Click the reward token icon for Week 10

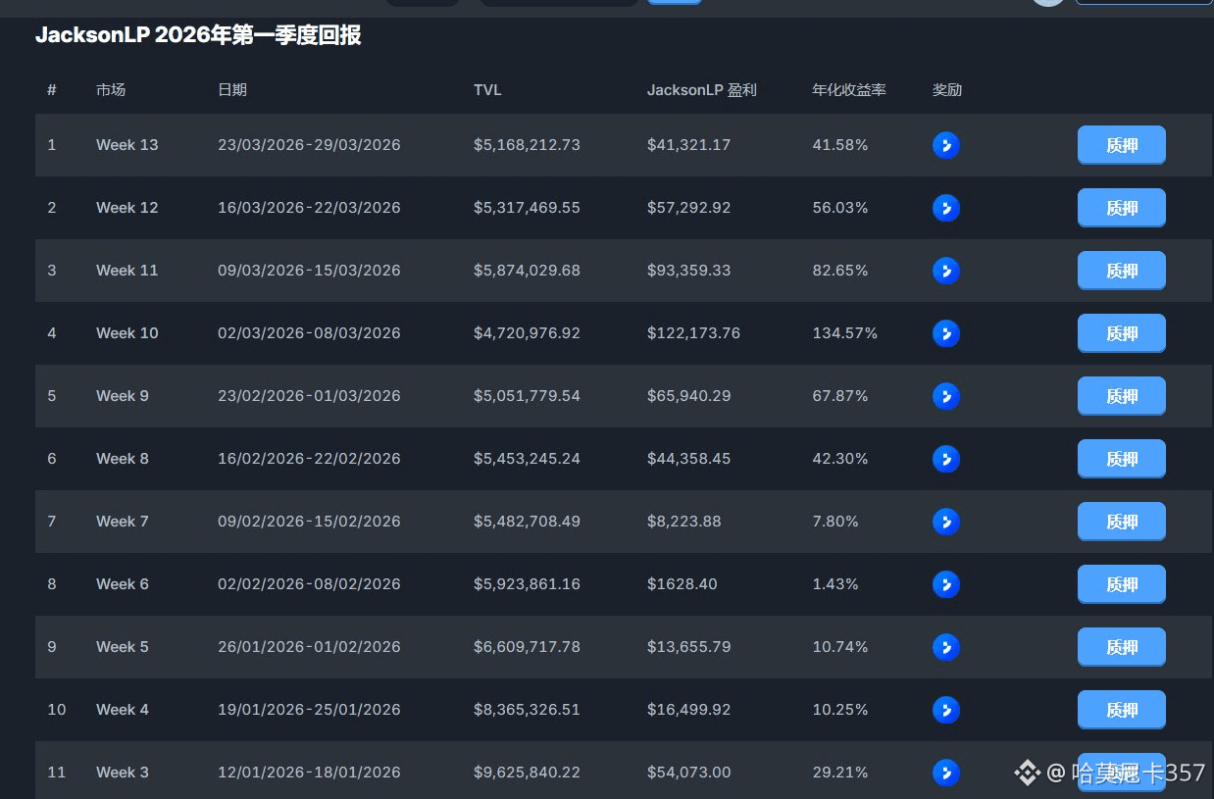coord(946,333)
